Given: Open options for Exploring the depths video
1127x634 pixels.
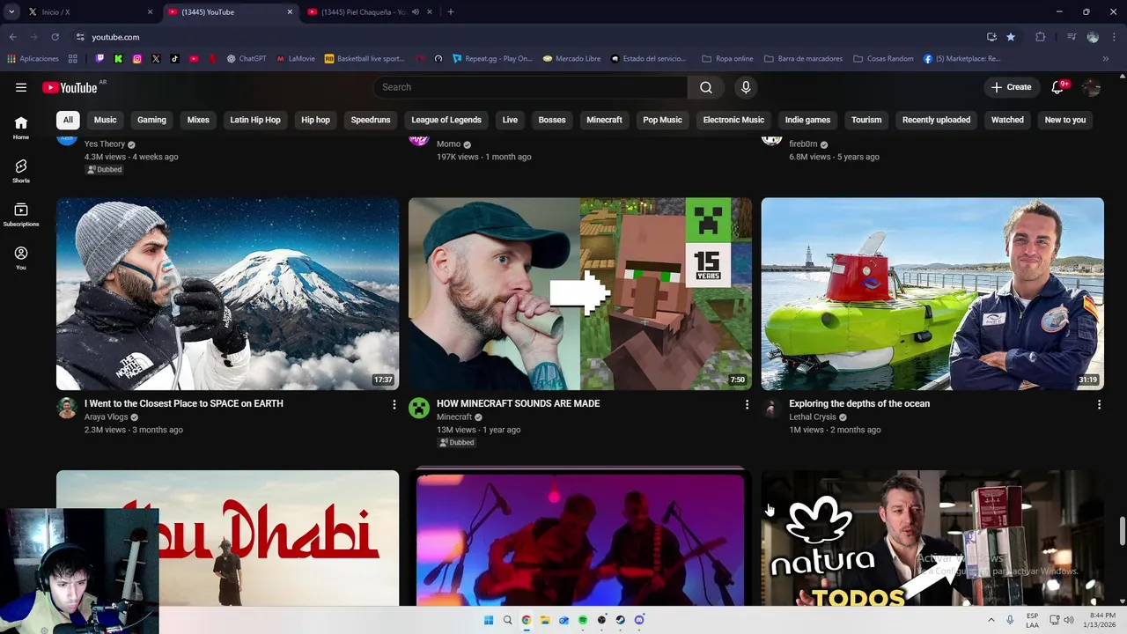Looking at the screenshot, I should (1099, 404).
